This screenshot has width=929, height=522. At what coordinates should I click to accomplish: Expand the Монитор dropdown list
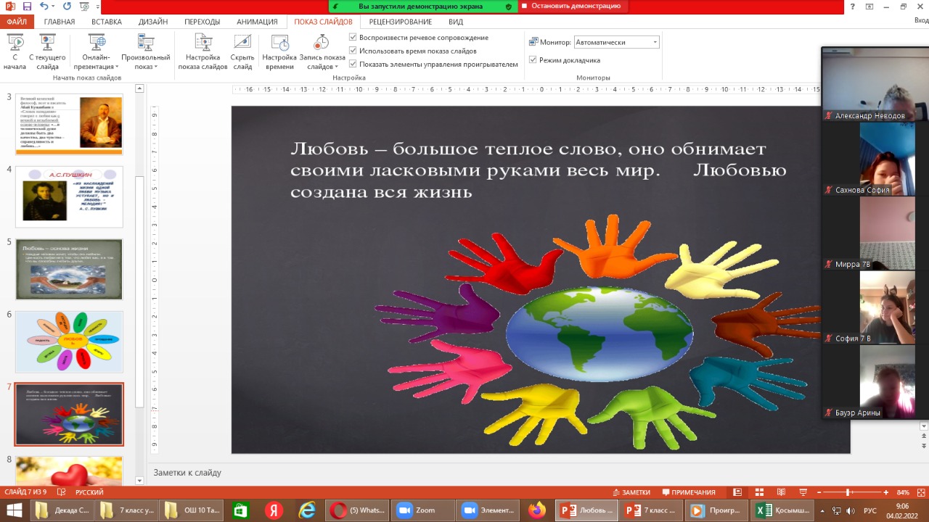tap(655, 42)
